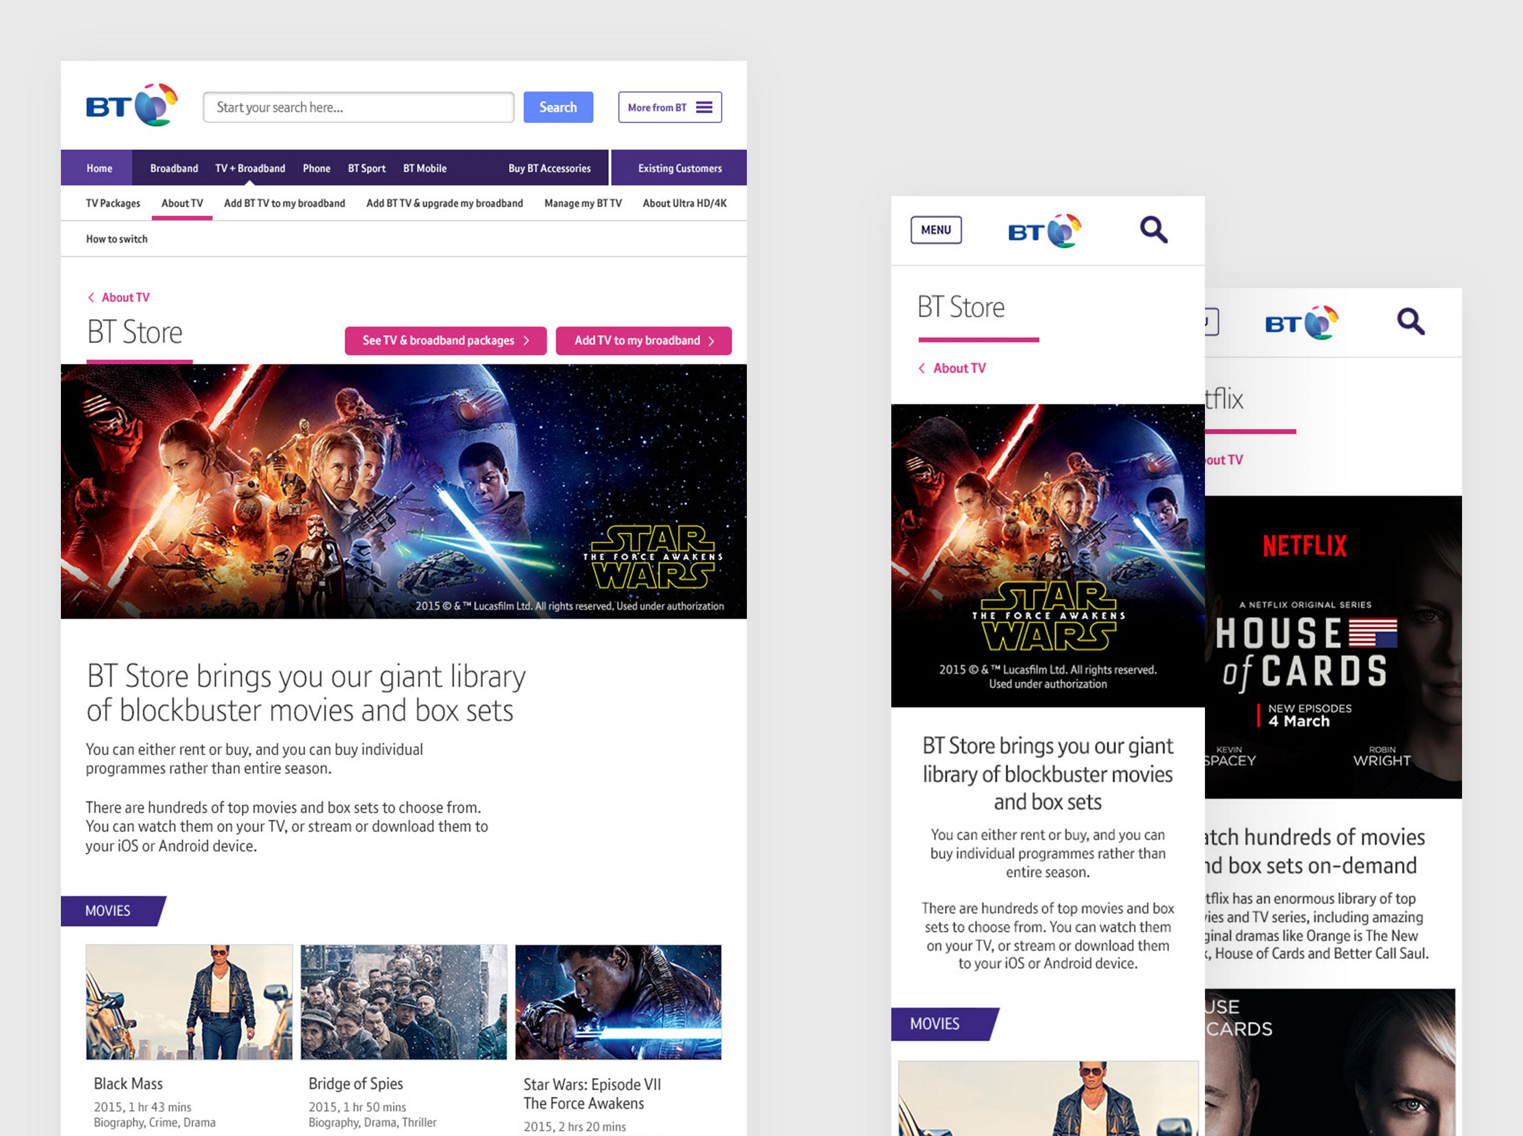Click the Star Wars hero banner on desktop

404,491
